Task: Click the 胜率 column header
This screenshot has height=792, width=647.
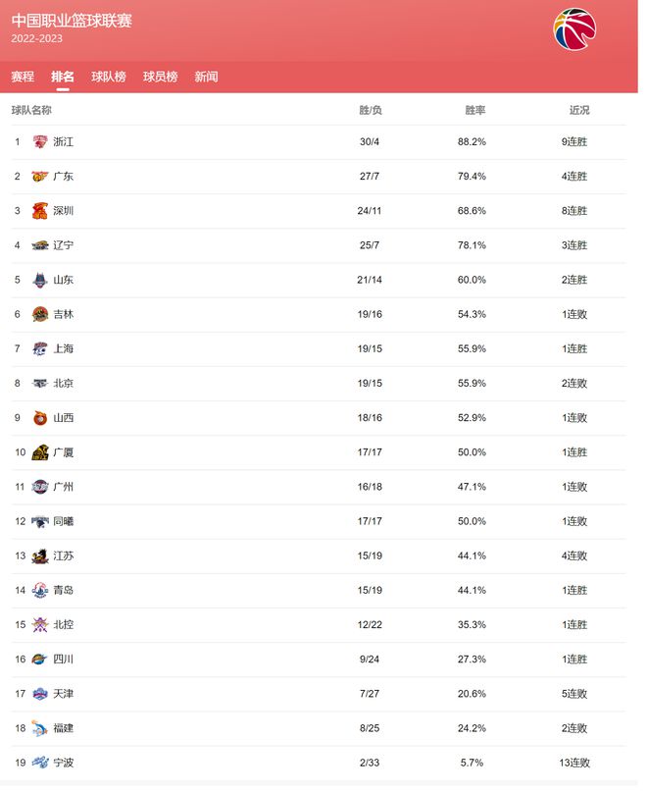Action: (474, 110)
